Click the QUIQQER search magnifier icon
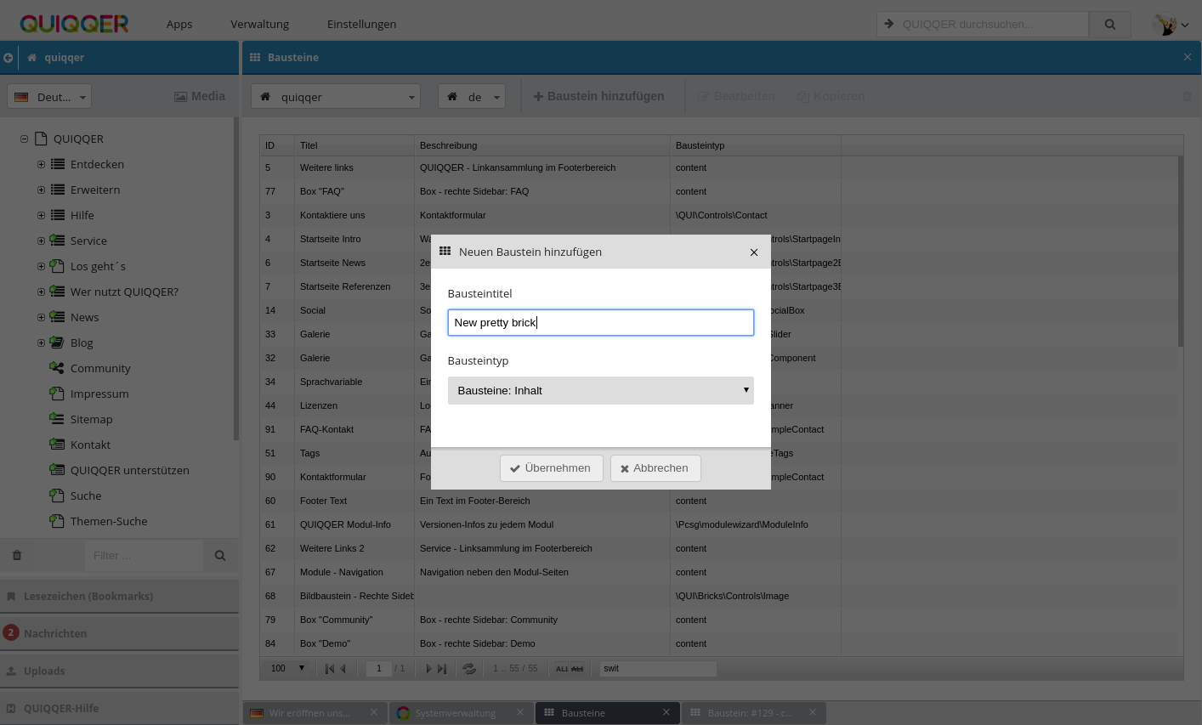1202x725 pixels. click(1109, 25)
